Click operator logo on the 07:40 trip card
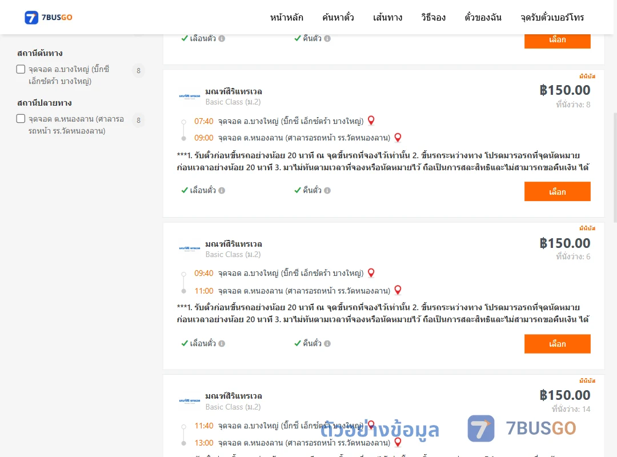 pos(190,96)
